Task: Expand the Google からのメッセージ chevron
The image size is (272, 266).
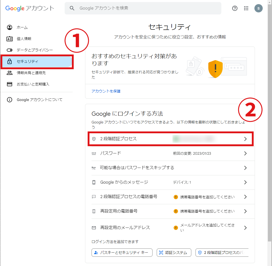Action: [x=245, y=182]
